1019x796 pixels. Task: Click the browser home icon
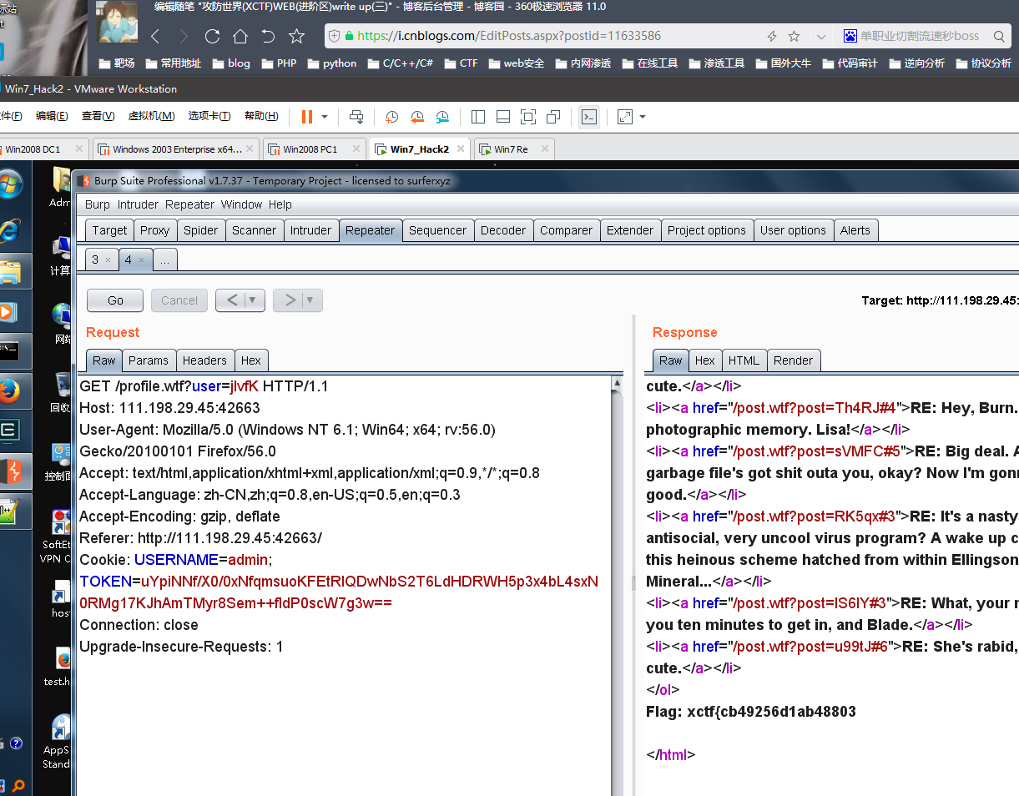pyautogui.click(x=240, y=36)
